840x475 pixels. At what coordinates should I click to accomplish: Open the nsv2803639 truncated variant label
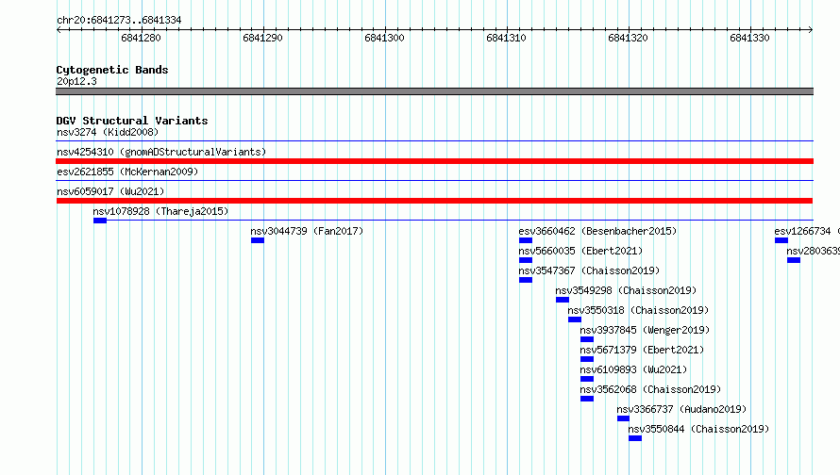coord(814,251)
